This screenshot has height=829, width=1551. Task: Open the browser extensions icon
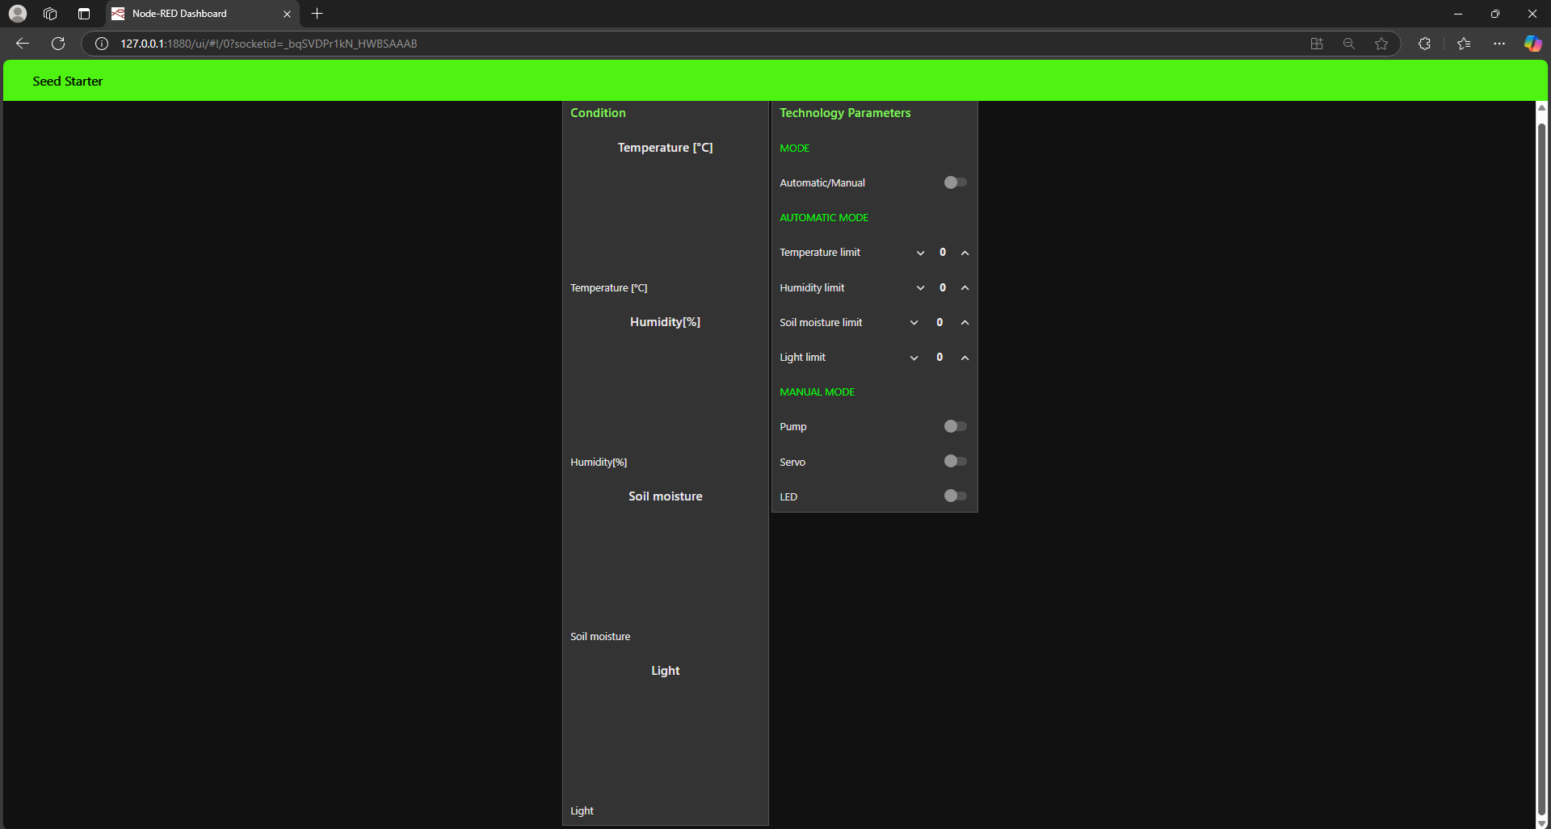(x=1424, y=44)
